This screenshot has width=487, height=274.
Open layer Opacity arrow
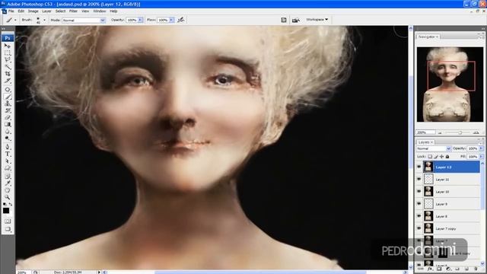481,148
